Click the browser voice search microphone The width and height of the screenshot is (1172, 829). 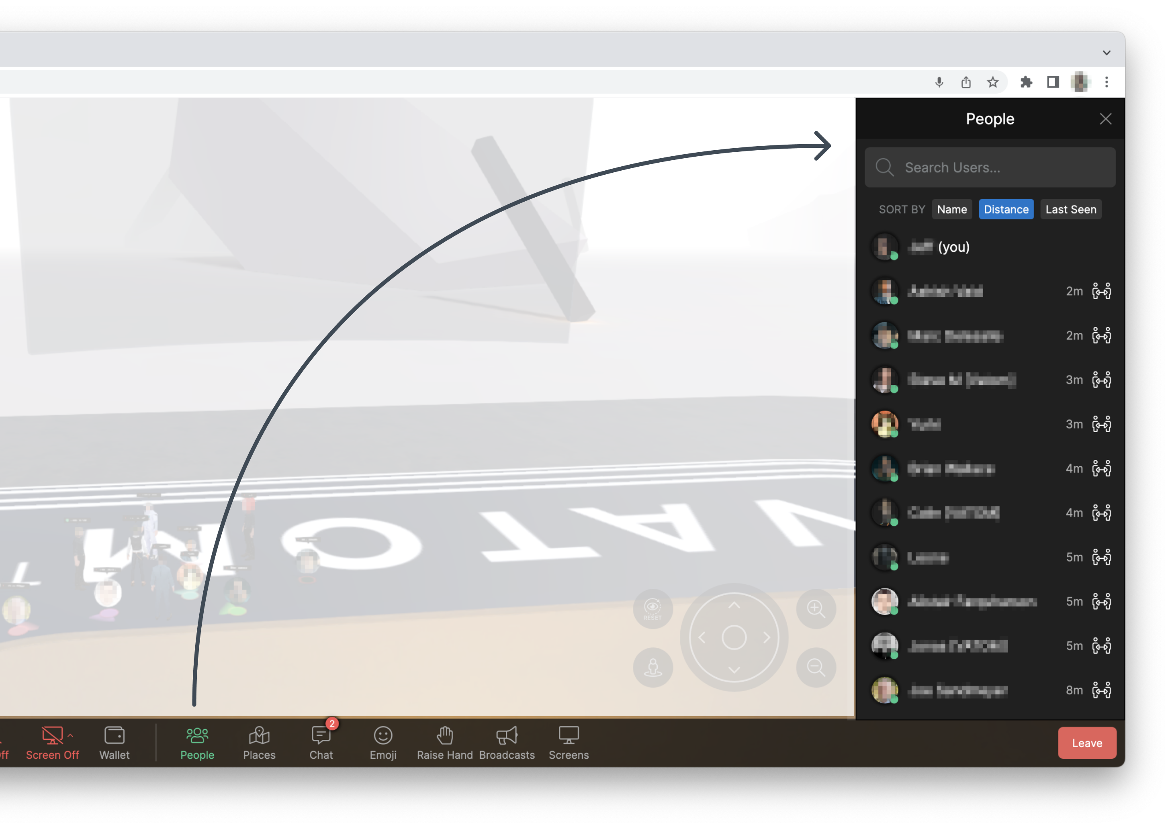tap(939, 82)
